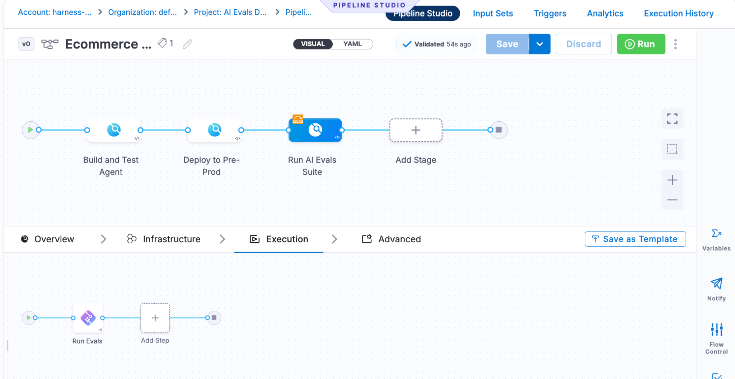Zoom out on the pipeline canvas
This screenshot has height=379, width=735.
(672, 200)
